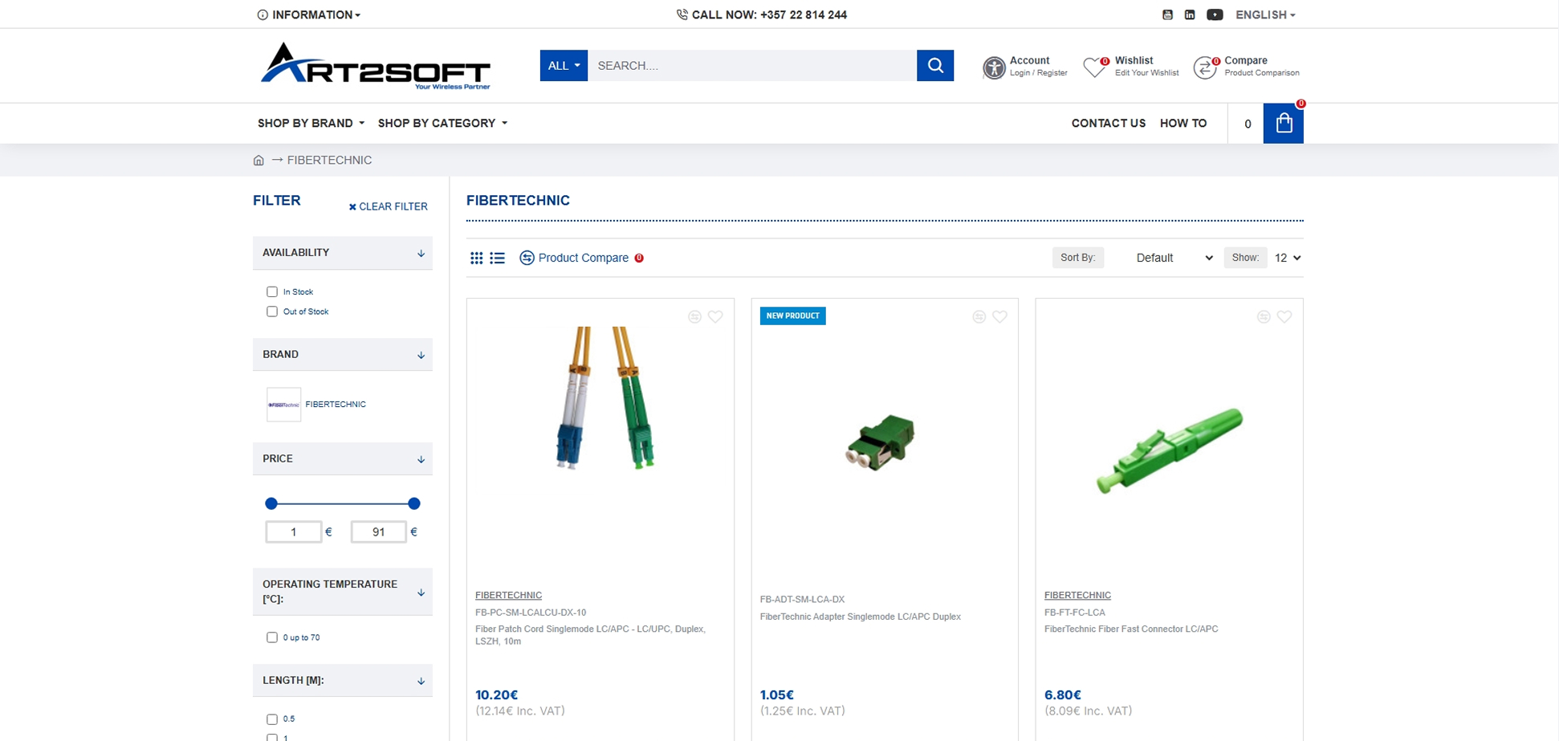Open the Compare arrows icon in header
1559x741 pixels.
1205,67
